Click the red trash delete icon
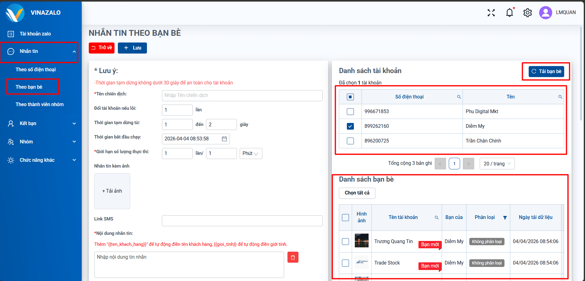Image resolution: width=585 pixels, height=281 pixels. point(293,257)
